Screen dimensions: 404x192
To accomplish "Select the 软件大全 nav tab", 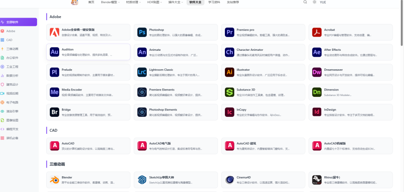I will tap(195, 2).
